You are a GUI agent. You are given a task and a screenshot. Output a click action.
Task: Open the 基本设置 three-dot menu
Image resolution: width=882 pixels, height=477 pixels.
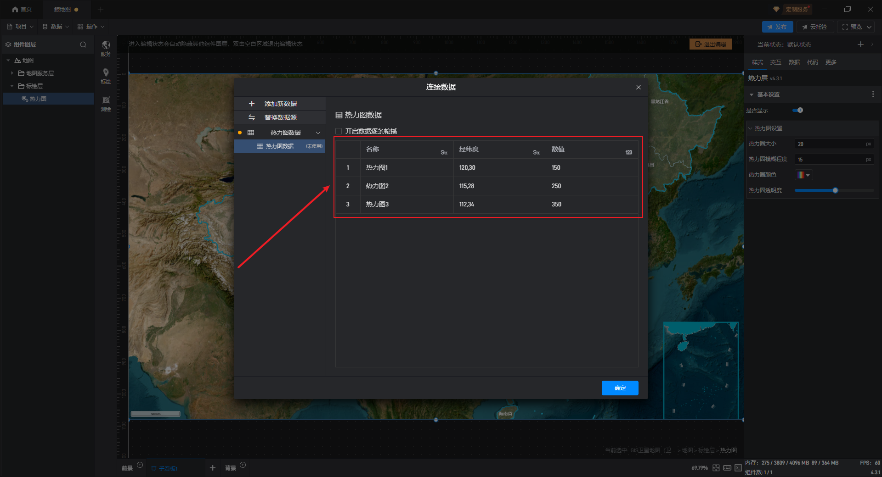point(873,94)
